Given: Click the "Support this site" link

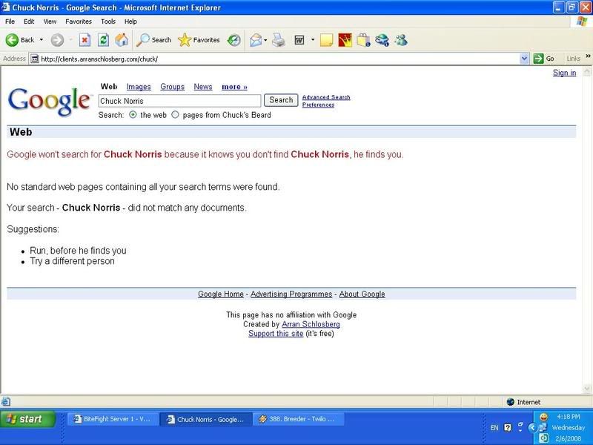Looking at the screenshot, I should [276, 333].
